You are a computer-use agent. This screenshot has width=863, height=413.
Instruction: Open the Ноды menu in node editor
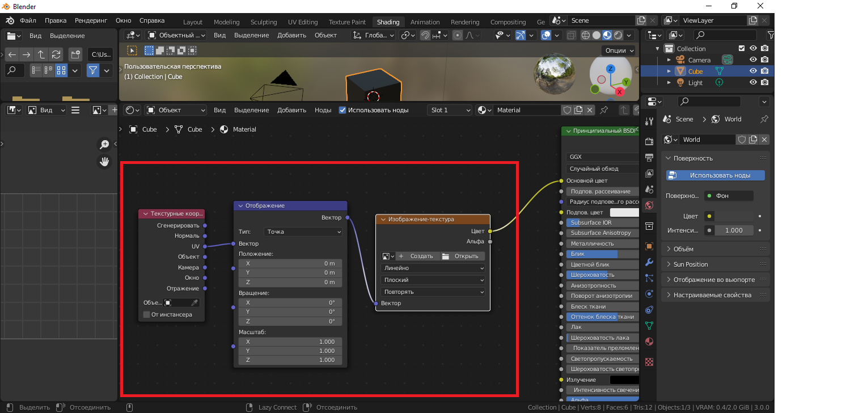pos(323,110)
